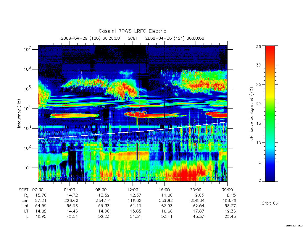This screenshot has width=303, height=227.
Task: Click the 10^5 frequency tick label
Action: (x=28, y=89)
